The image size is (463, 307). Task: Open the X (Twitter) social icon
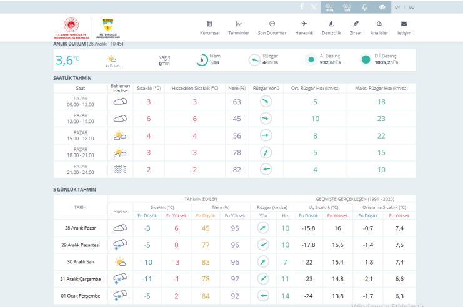coord(313,7)
